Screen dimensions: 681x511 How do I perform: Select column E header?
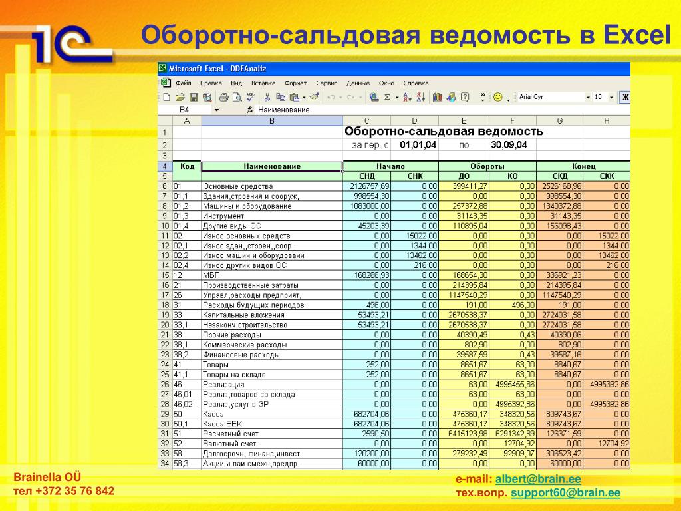pyautogui.click(x=464, y=121)
